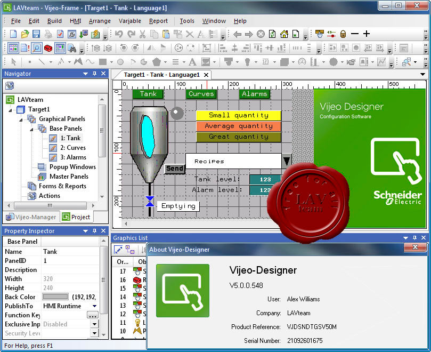The height and width of the screenshot is (352, 431).
Task: Click the Redo toolbar icon
Action: [x=131, y=34]
